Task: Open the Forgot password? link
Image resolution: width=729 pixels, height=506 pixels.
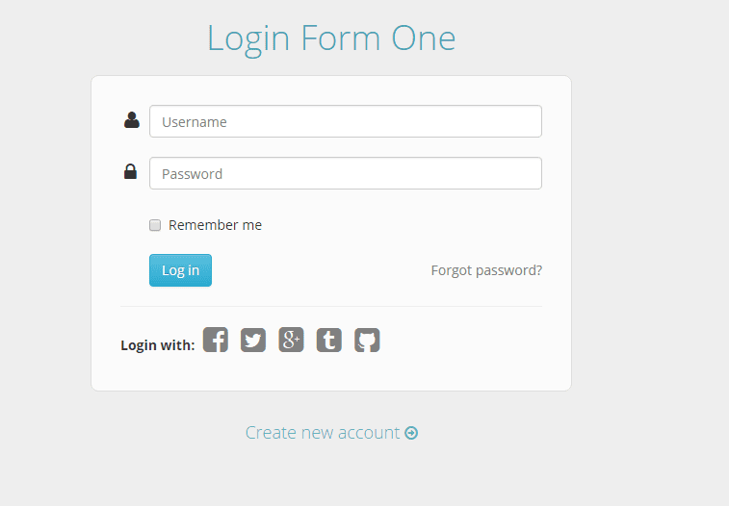Action: 486,270
